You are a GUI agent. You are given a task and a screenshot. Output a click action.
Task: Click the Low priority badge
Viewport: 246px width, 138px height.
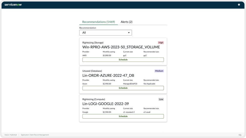point(161,99)
